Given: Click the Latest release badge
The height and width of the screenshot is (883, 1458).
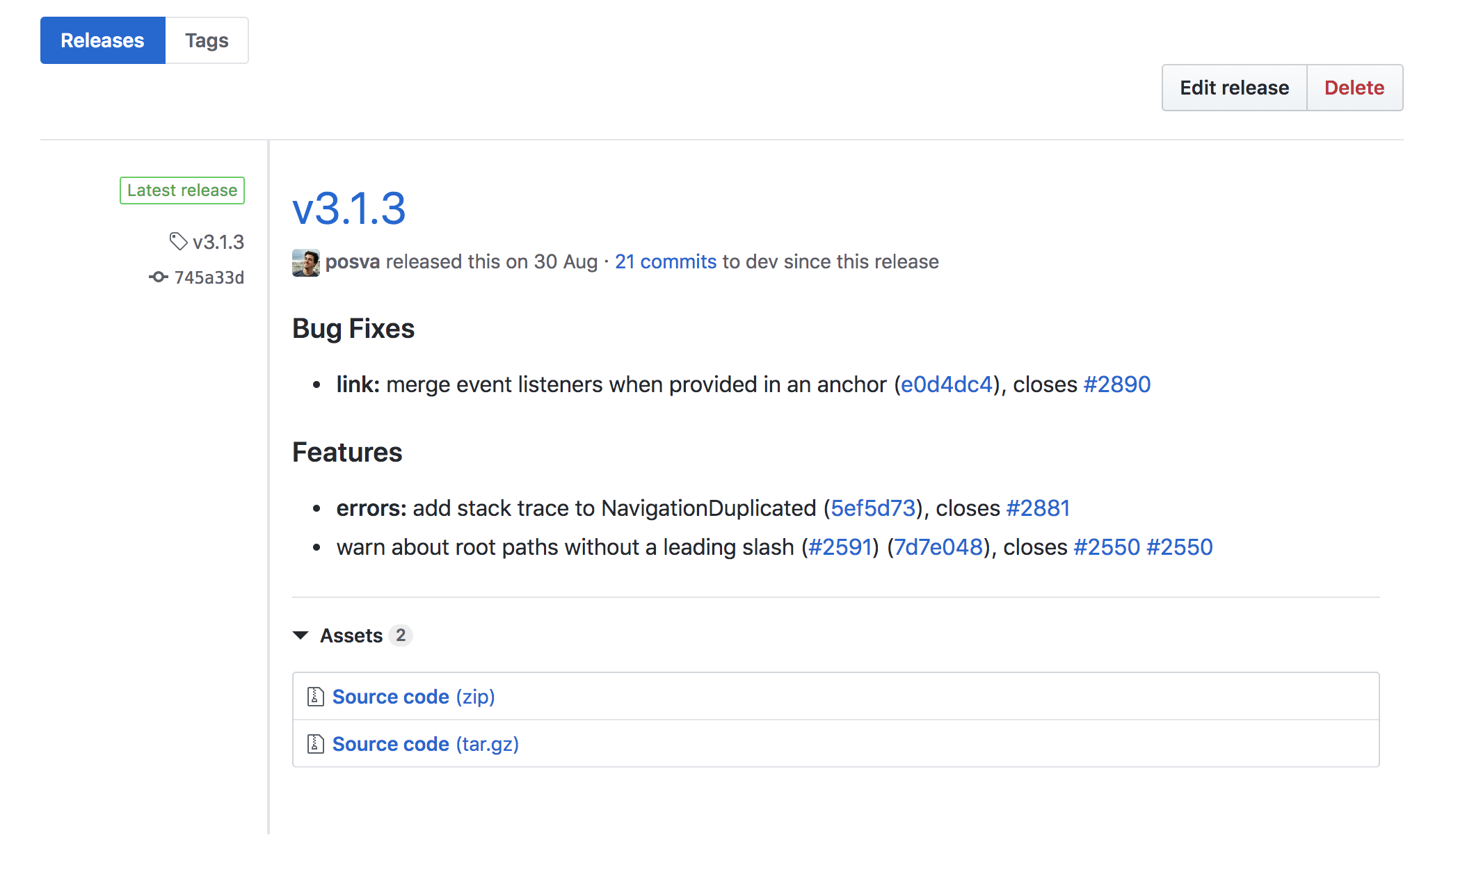Looking at the screenshot, I should tap(182, 190).
